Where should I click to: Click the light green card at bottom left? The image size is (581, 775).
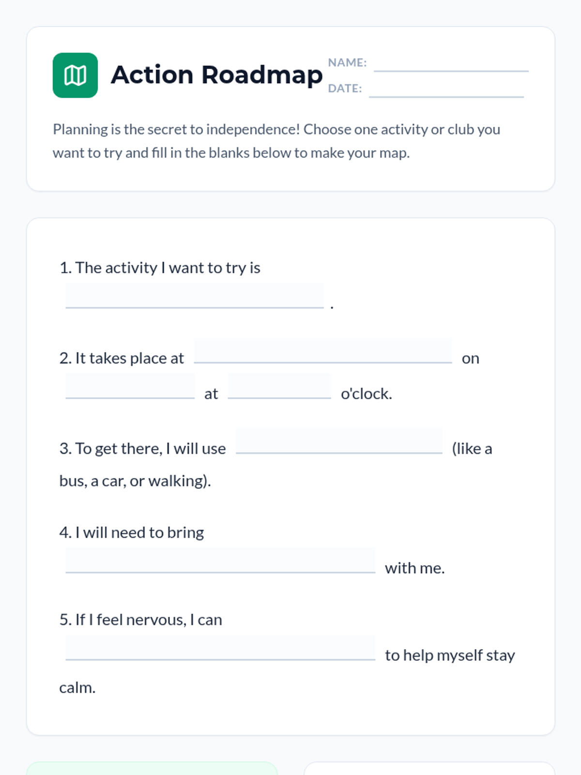tap(152, 769)
